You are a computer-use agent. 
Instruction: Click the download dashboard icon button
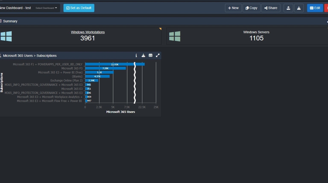click(x=299, y=8)
